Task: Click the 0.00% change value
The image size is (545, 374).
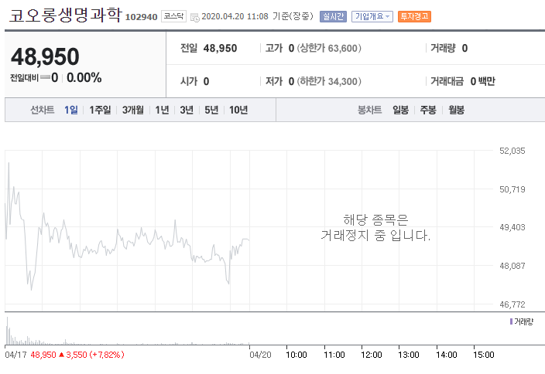Action: 84,78
